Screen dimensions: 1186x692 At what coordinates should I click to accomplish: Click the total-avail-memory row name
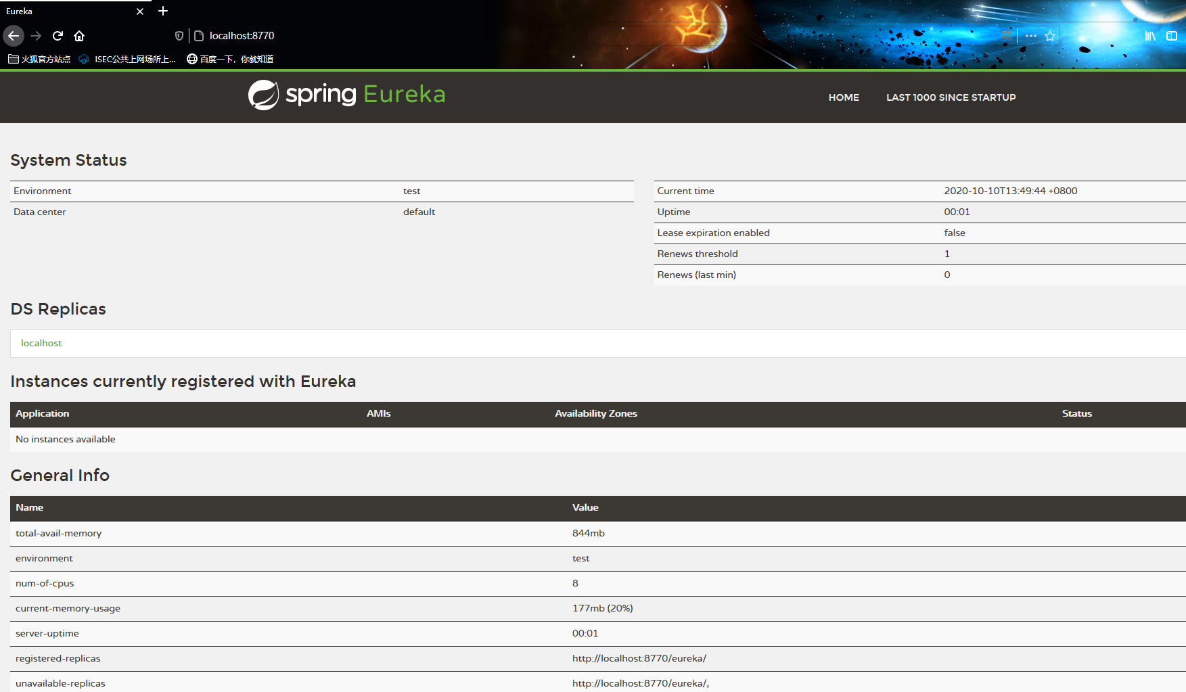pos(59,533)
